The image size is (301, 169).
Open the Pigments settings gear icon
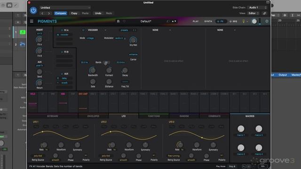[267, 21]
